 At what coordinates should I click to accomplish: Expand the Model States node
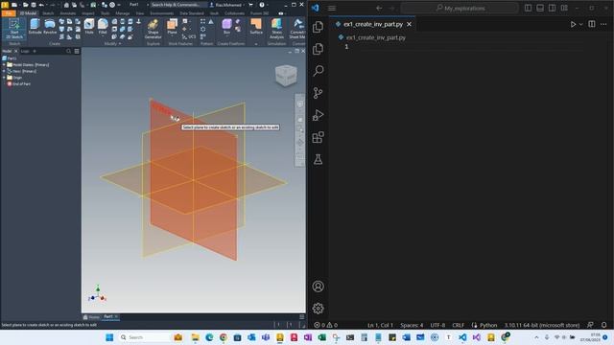point(4,65)
